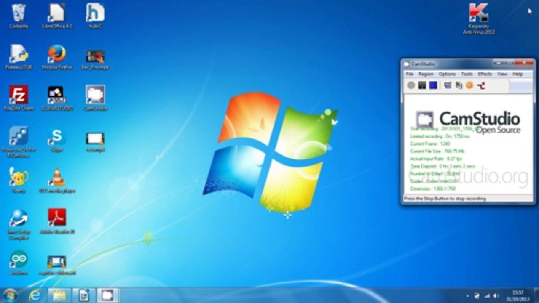Click the 'Dimension : 1366 X 768' line
Screen dimensions: 539x303
[x=434, y=189]
